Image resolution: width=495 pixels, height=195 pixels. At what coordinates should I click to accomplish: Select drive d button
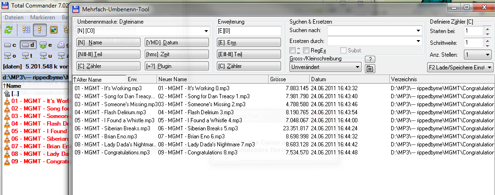28,45
